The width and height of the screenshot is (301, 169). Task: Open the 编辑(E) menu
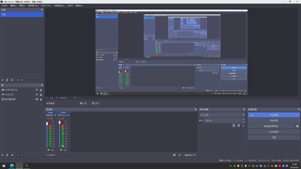point(13,6)
